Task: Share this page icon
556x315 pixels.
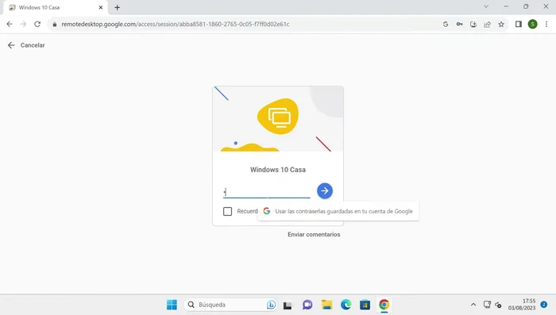Action: click(x=487, y=24)
